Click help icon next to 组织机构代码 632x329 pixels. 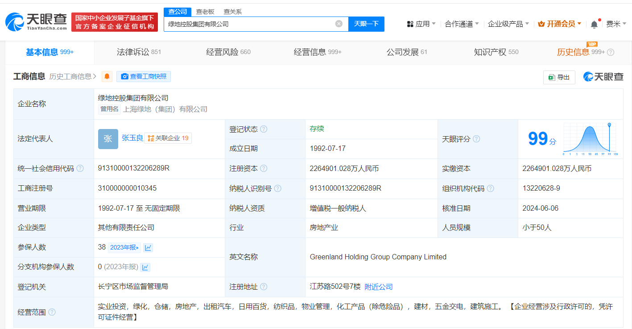[490, 188]
